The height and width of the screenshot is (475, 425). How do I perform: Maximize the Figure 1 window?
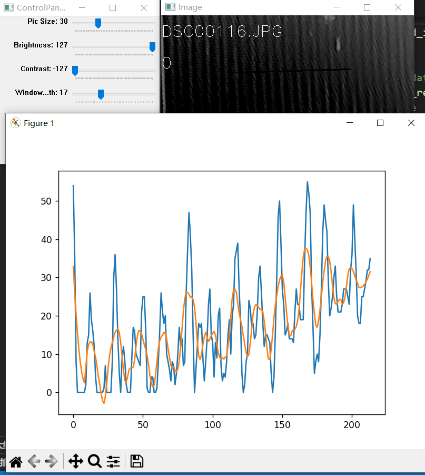click(x=380, y=123)
